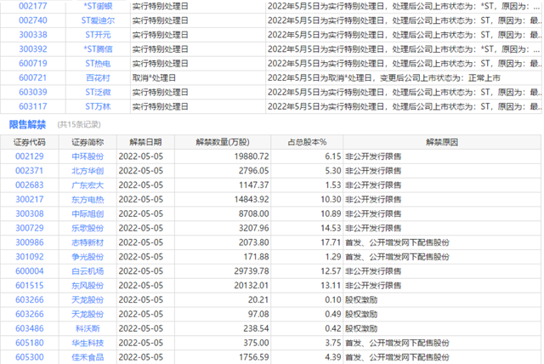Click the ST泛微 link
The width and height of the screenshot is (544, 364).
click(x=98, y=92)
